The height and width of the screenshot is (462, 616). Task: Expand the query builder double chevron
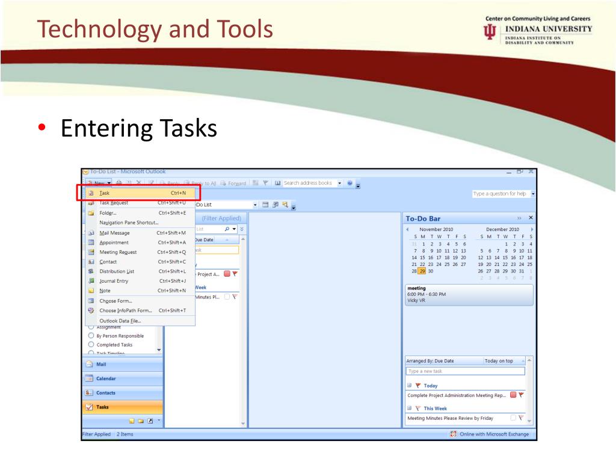pyautogui.click(x=242, y=229)
